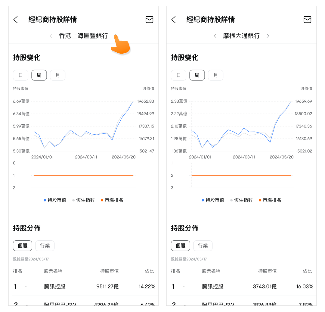Select 月 period in right panel
The image size is (325, 312).
click(x=215, y=75)
